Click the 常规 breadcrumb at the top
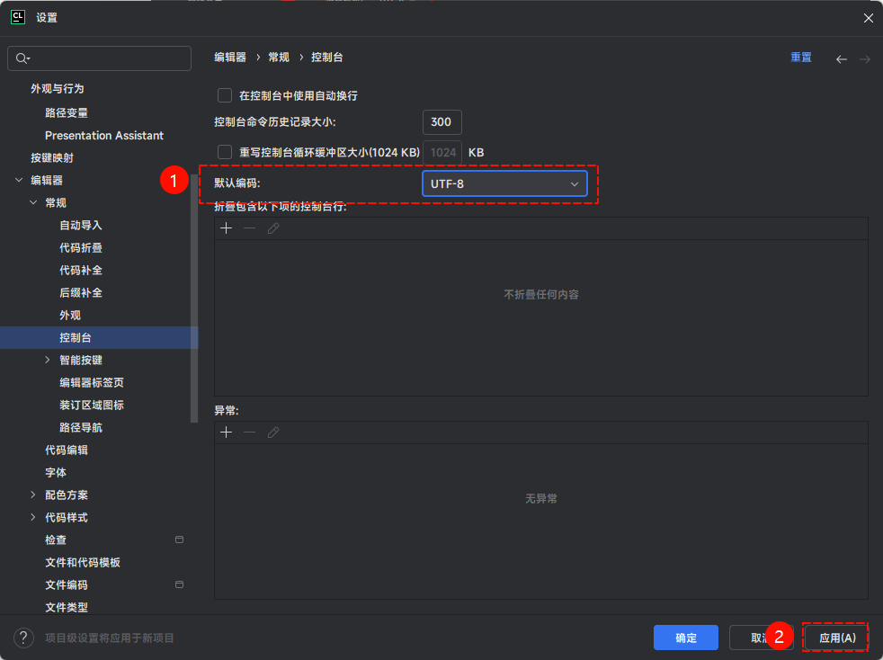This screenshot has width=883, height=660. [x=279, y=57]
